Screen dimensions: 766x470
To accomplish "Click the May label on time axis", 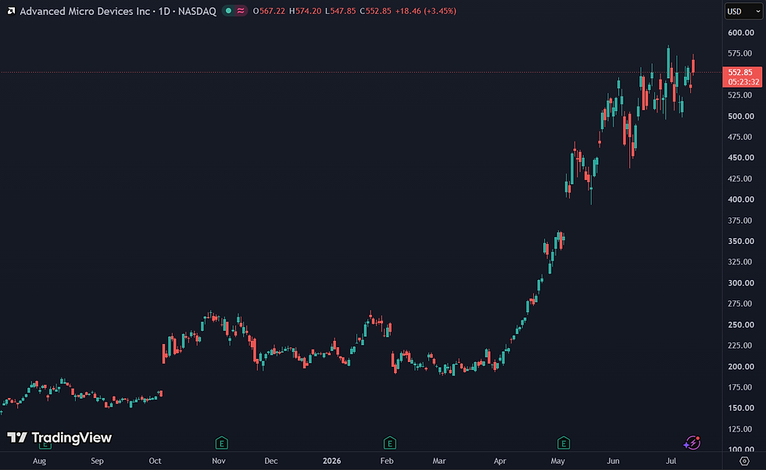I will coord(558,461).
